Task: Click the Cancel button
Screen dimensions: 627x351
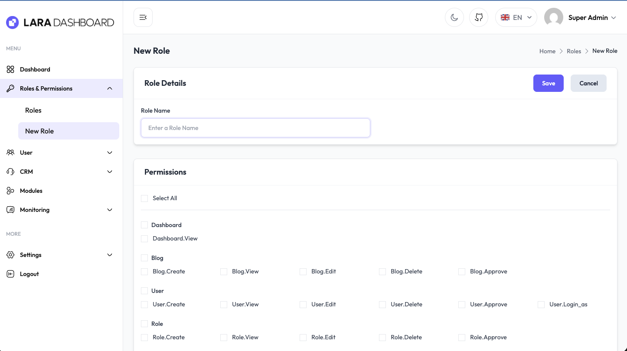Action: pyautogui.click(x=588, y=83)
